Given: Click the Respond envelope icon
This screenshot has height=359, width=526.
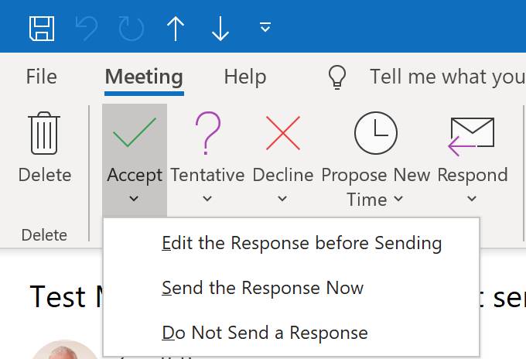Looking at the screenshot, I should (471, 136).
